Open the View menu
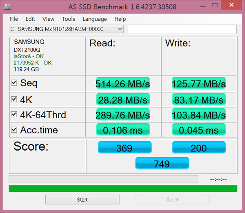 pos(48,19)
